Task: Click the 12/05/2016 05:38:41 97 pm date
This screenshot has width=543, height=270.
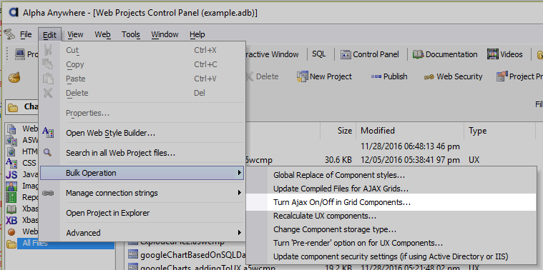Action: click(410, 160)
